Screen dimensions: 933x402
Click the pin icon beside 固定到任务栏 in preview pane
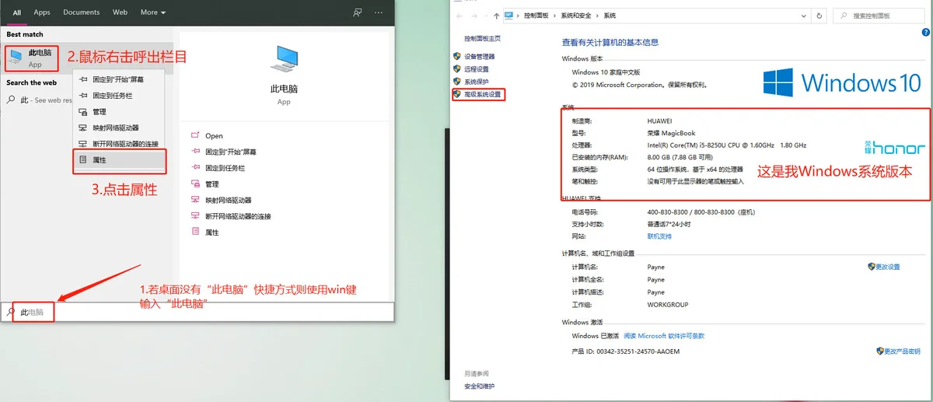195,168
